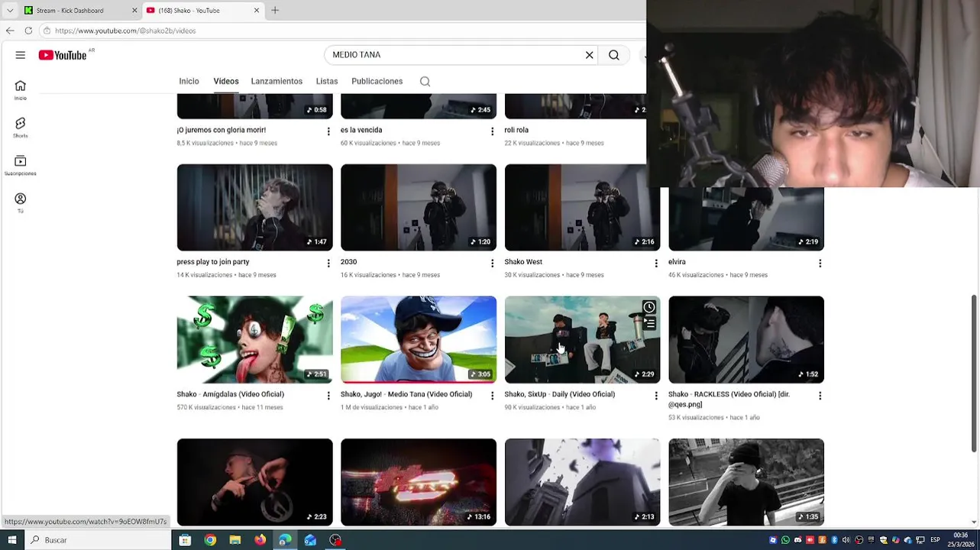Click the page vertical scrollbar thumb

974,374
